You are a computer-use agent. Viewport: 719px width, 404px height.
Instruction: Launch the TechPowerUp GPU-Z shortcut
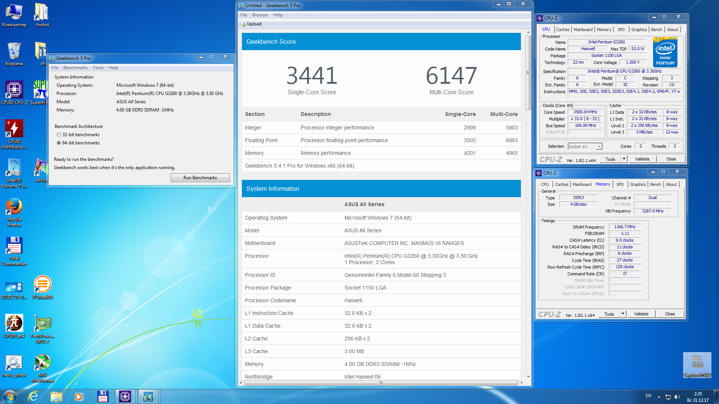(42, 329)
